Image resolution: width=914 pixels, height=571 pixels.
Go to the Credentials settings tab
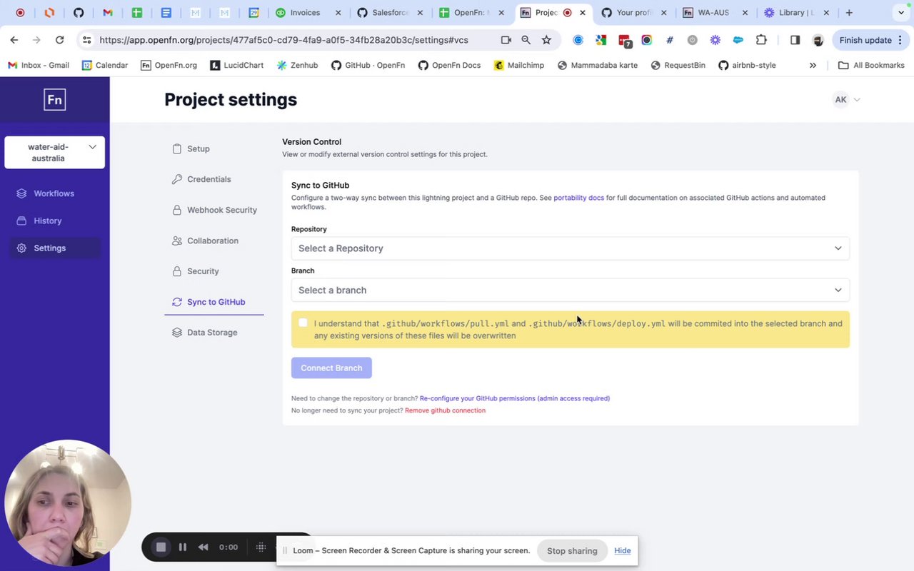(x=209, y=179)
